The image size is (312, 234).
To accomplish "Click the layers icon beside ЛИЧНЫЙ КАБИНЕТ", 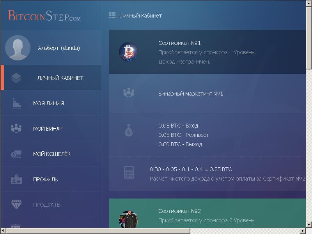I will 16,78.
